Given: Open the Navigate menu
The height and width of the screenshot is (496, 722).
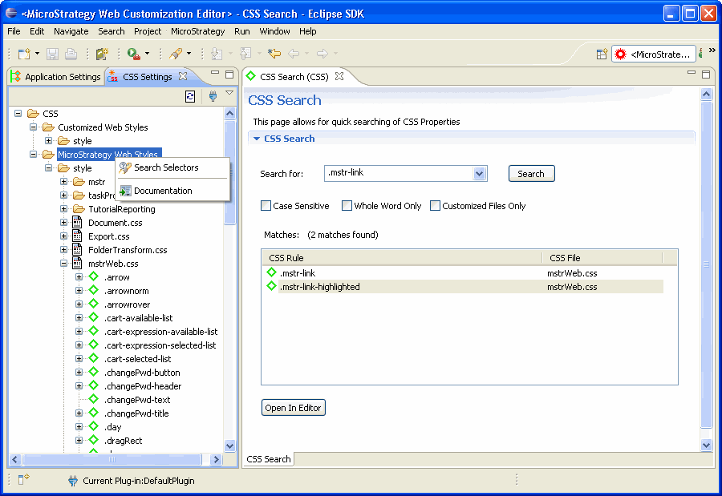Looking at the screenshot, I should (x=71, y=31).
